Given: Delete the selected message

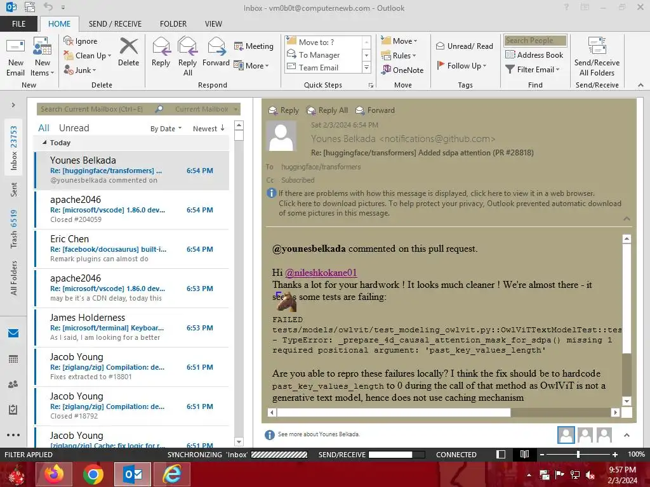Looking at the screenshot, I should click(x=128, y=52).
